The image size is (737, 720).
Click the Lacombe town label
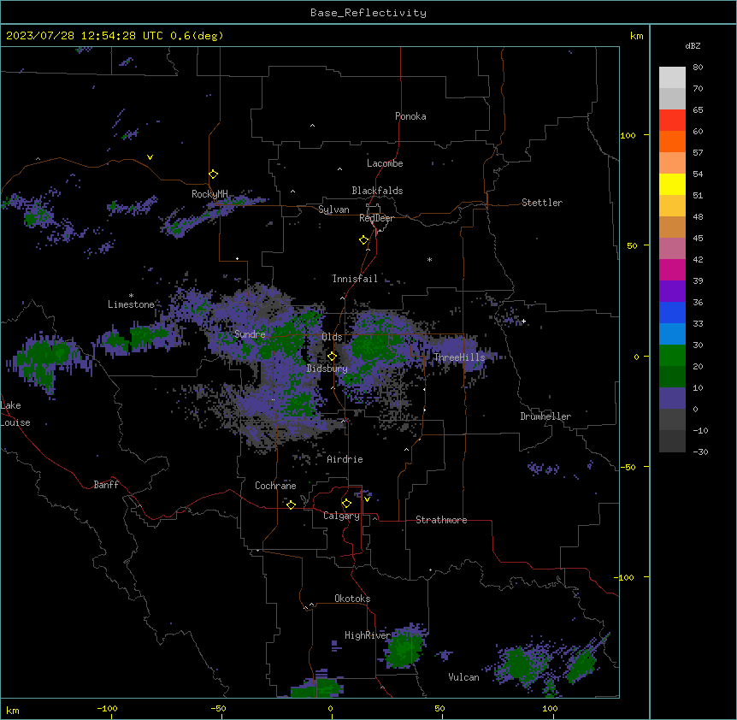385,163
